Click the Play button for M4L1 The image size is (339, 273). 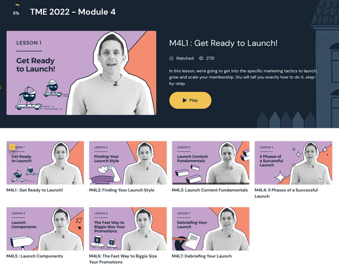pyautogui.click(x=190, y=100)
